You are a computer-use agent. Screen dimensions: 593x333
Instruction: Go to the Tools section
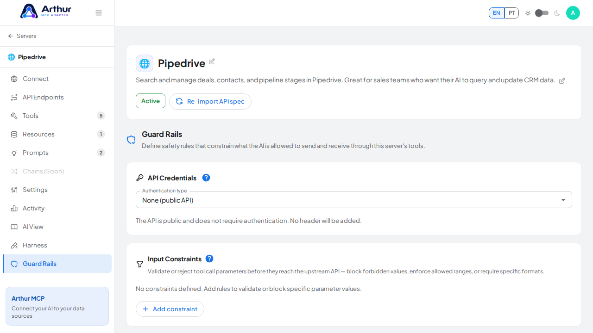pyautogui.click(x=57, y=116)
